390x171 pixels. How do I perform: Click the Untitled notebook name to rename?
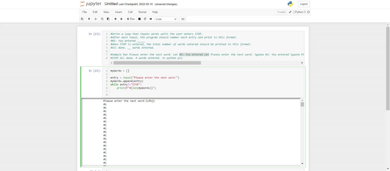(x=111, y=4)
